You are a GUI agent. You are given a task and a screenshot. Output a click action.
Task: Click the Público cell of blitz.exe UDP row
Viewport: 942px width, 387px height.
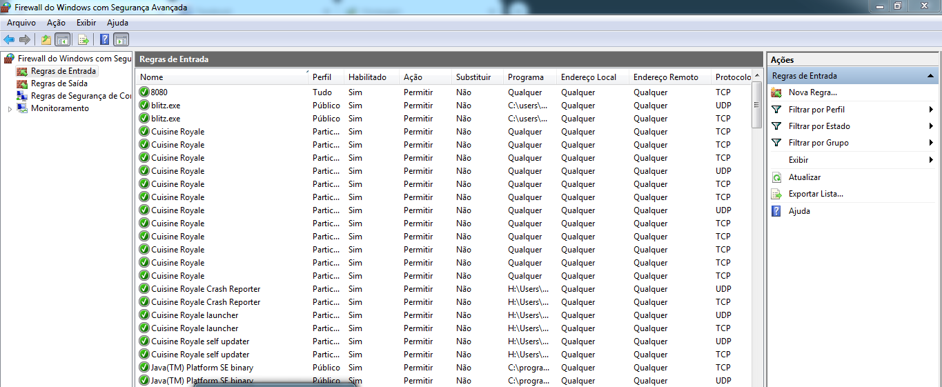pos(326,106)
